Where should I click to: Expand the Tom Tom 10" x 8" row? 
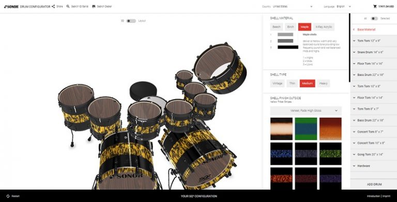(x=373, y=86)
